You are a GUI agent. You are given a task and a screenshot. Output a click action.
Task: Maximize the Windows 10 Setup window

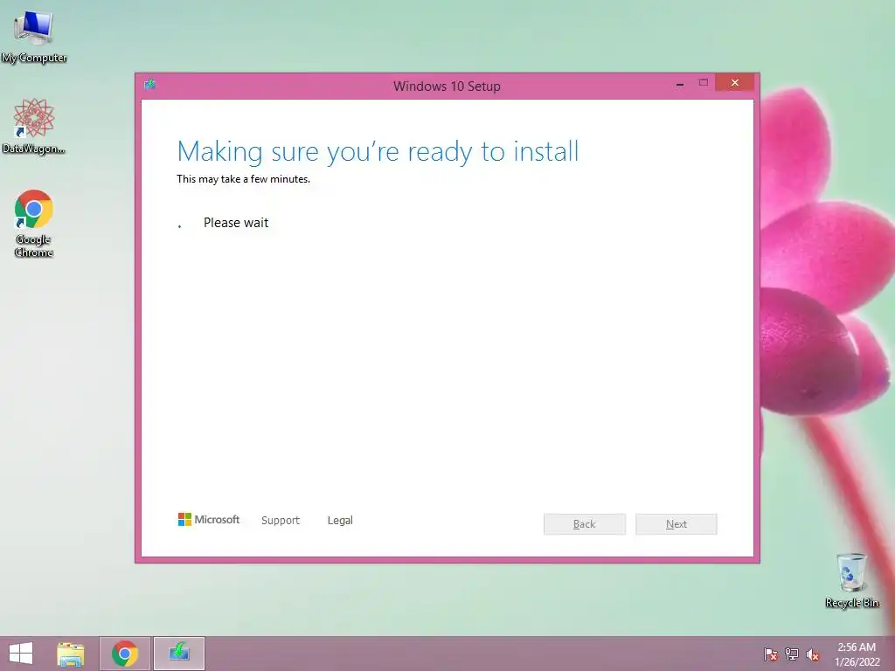(x=704, y=83)
